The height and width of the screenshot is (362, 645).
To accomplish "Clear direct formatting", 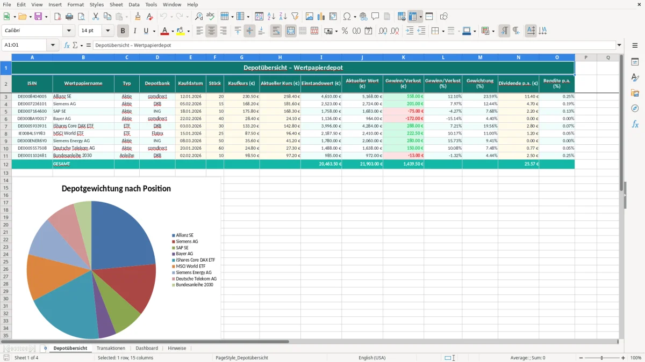I will tap(149, 17).
